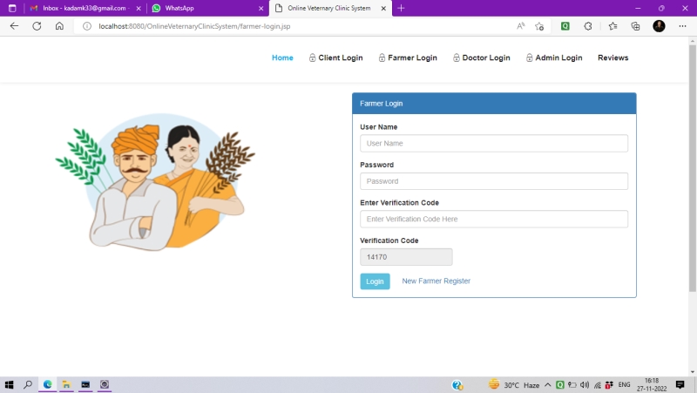Click the farmer couple illustration

[155, 181]
